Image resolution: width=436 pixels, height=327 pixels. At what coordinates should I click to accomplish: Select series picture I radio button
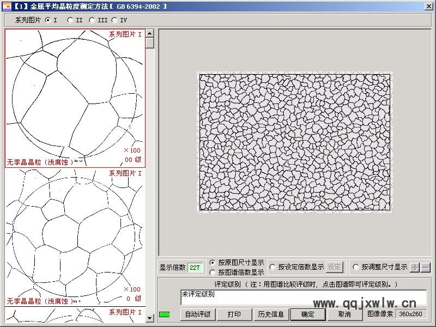click(x=48, y=20)
